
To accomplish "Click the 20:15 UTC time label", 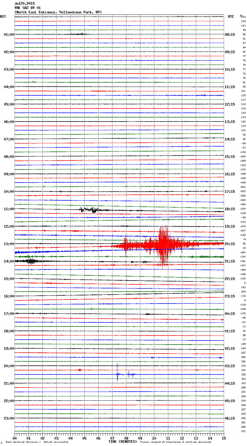I will click(x=230, y=244).
